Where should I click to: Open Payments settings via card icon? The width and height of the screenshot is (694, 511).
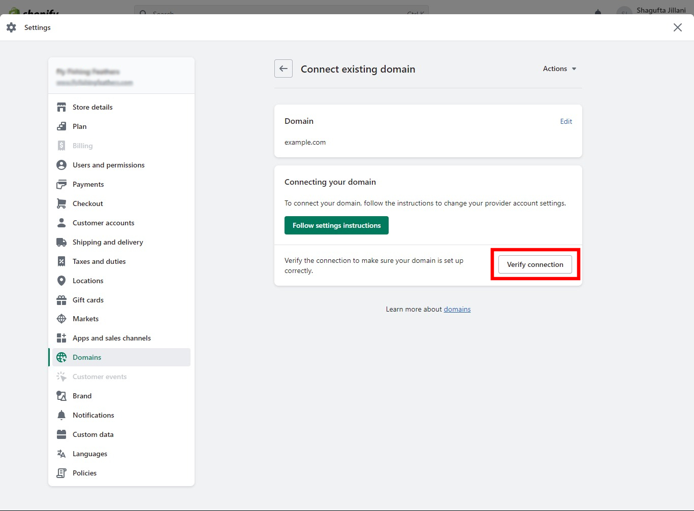[61, 184]
